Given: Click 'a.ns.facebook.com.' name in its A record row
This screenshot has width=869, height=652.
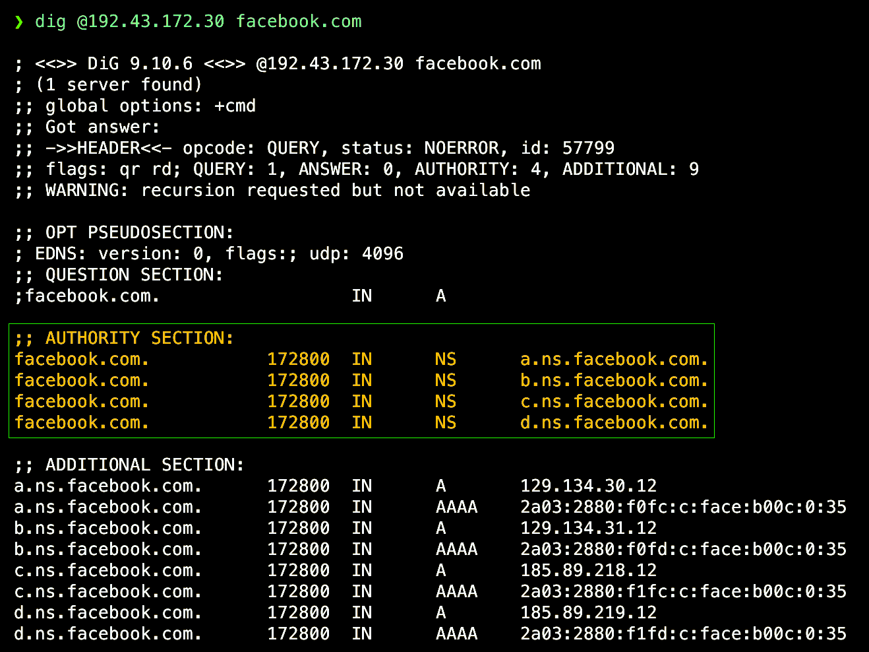Looking at the screenshot, I should (x=108, y=486).
